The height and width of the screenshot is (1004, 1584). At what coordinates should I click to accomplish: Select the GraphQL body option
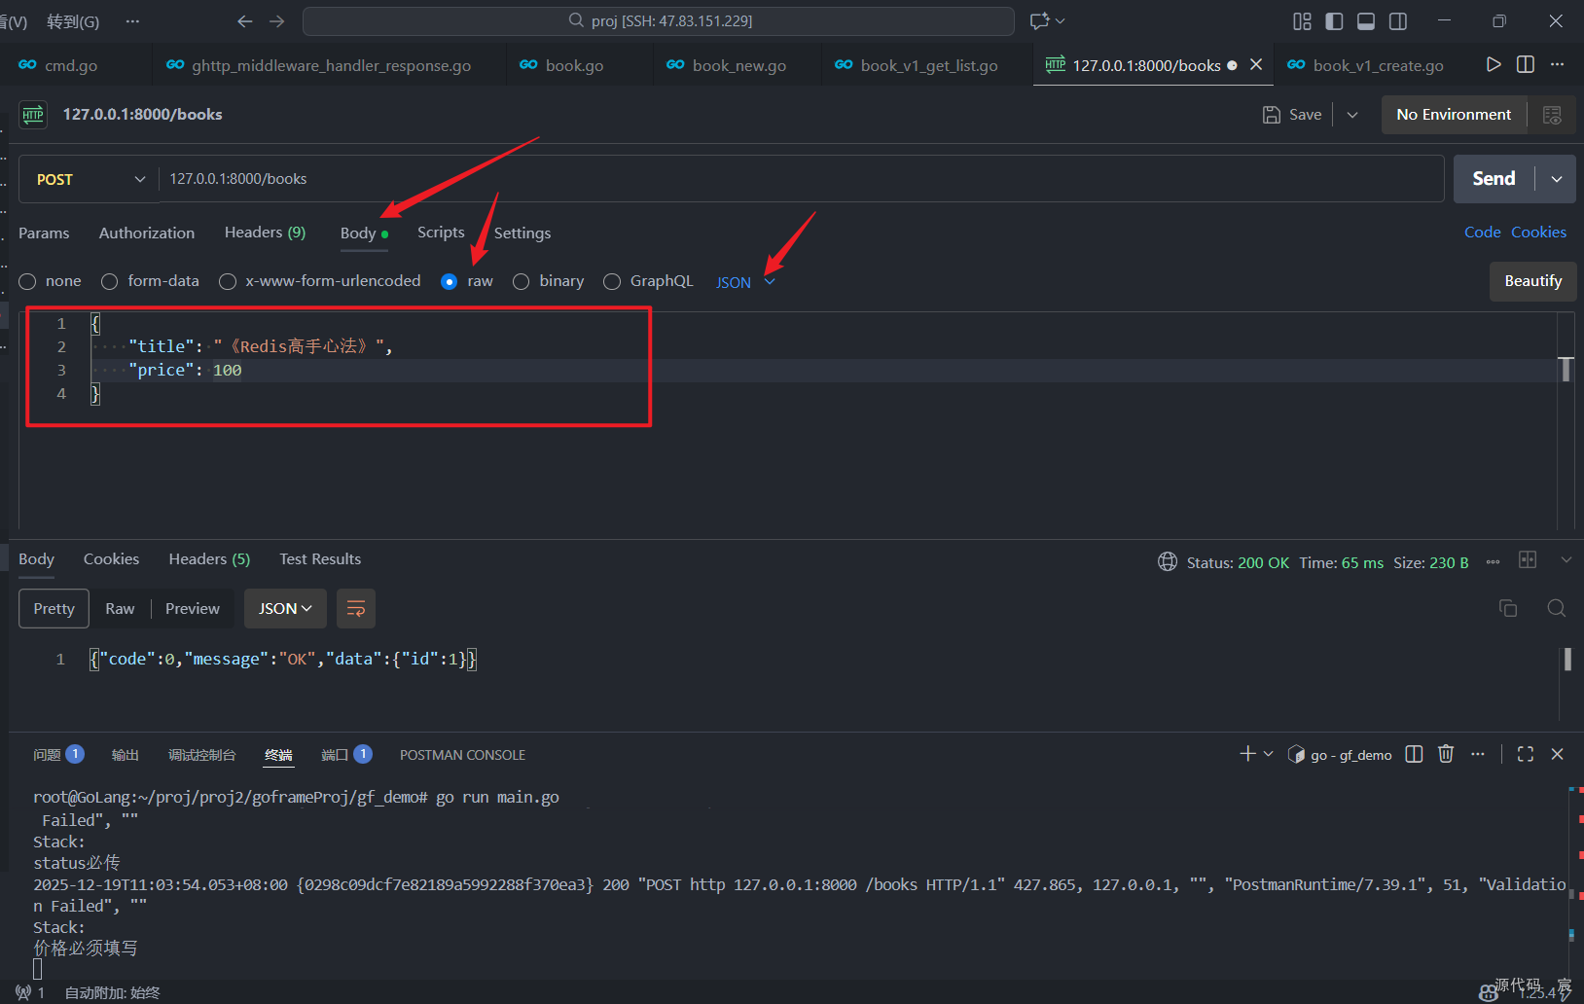click(x=612, y=281)
